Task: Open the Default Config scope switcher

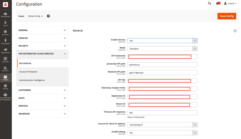Action: [x=35, y=16]
